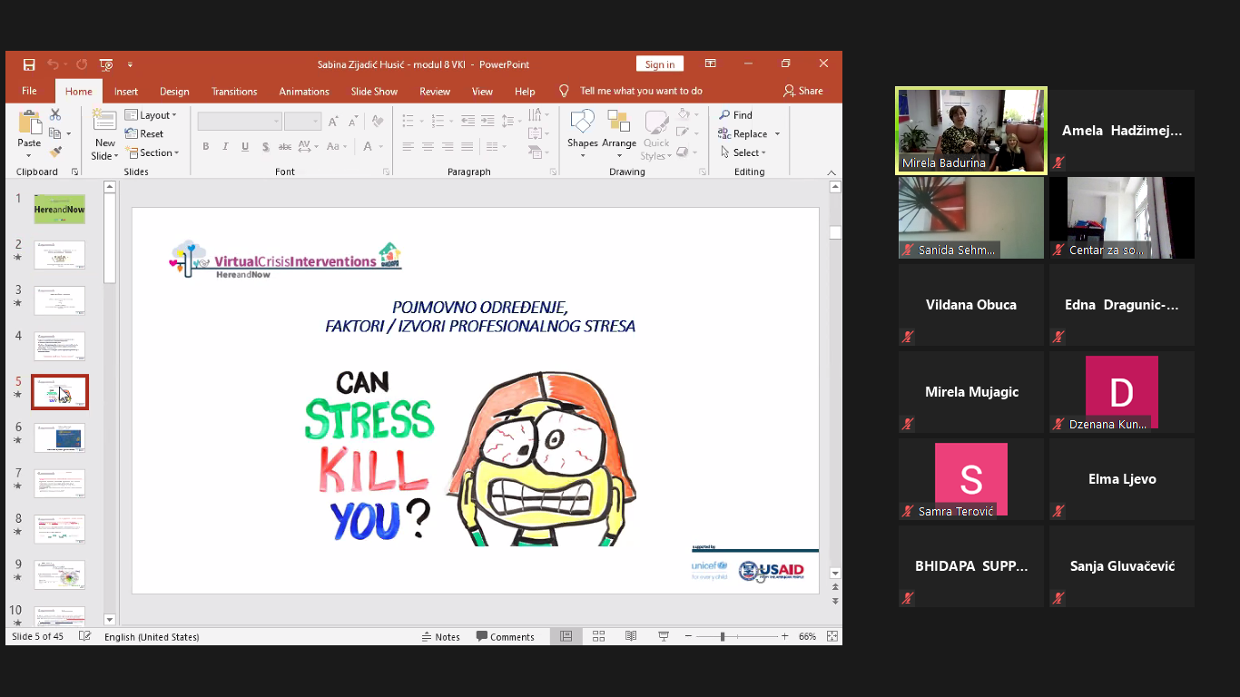The width and height of the screenshot is (1240, 697).
Task: Click the Sign in button
Action: point(660,64)
